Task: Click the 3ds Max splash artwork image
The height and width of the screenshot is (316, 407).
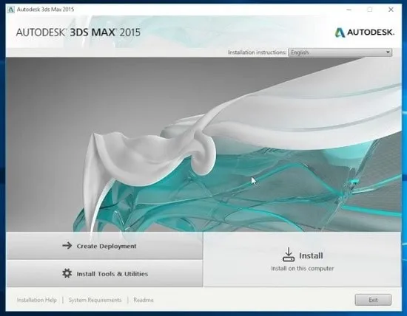Action: tap(203, 145)
